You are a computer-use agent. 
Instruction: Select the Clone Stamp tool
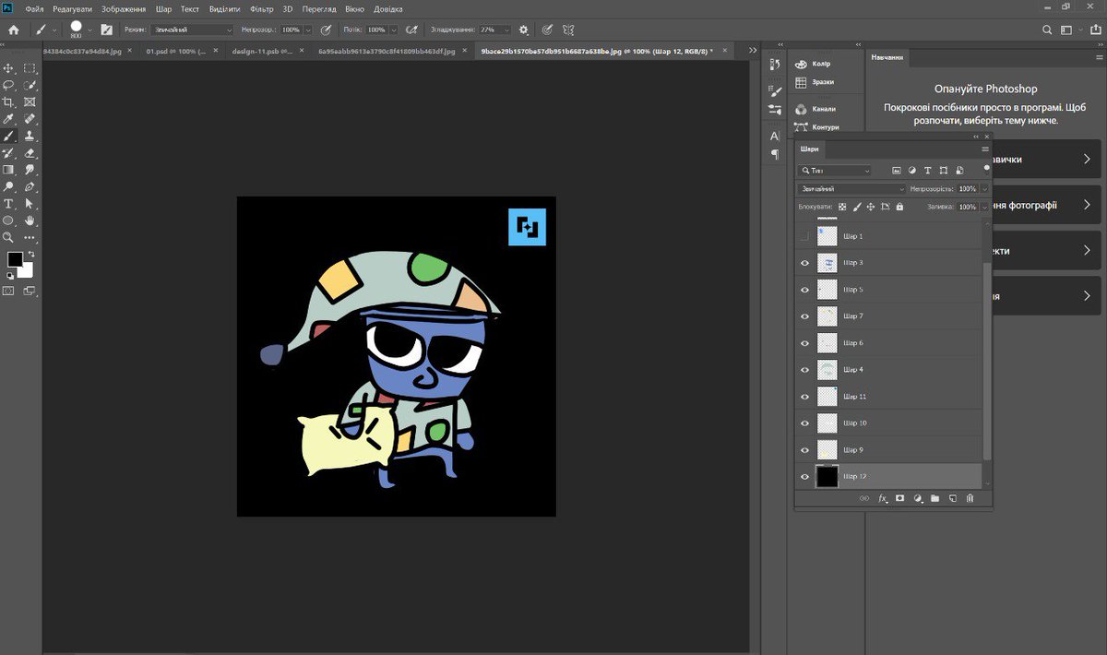(x=30, y=136)
